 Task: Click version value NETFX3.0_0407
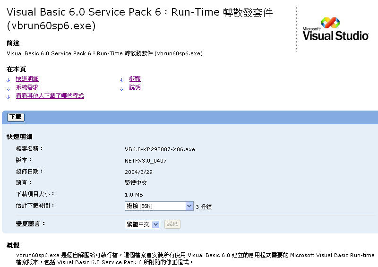point(146,161)
